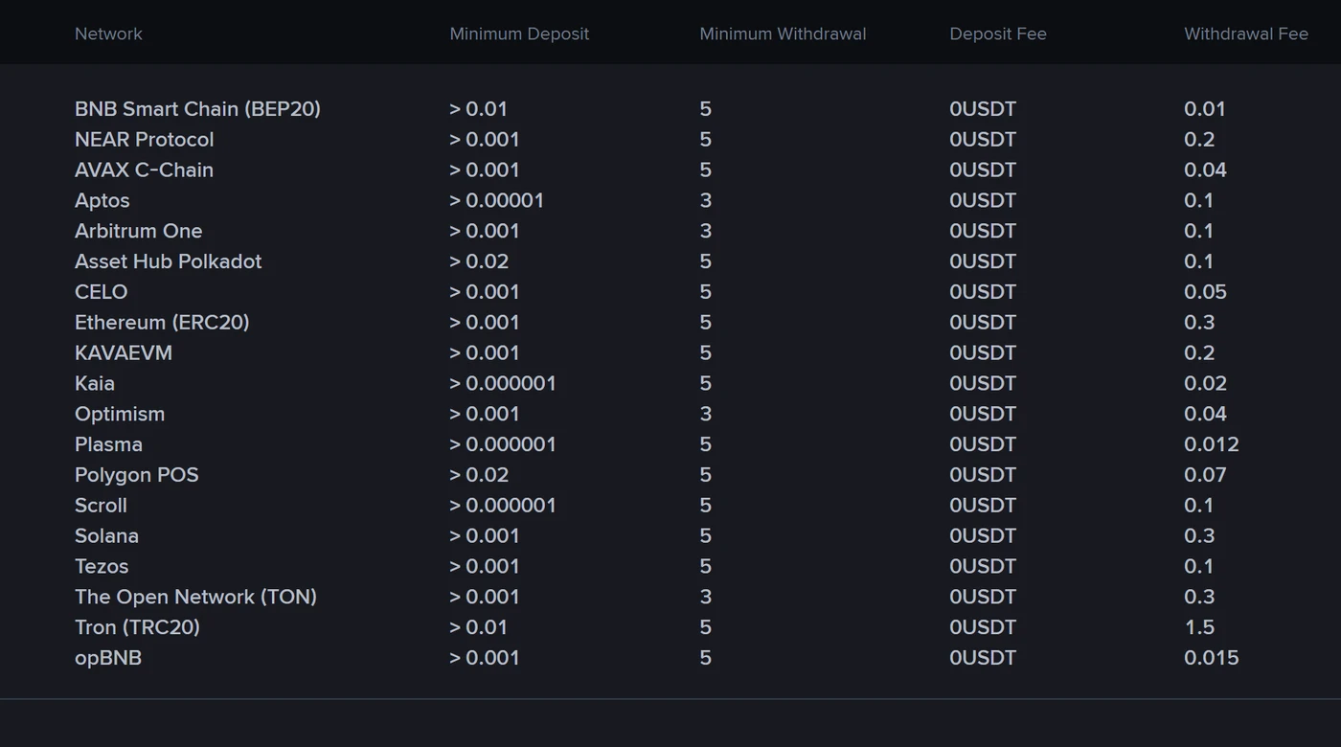Click Polygon POS minimum deposit > 0.02
The image size is (1341, 747).
coord(479,475)
